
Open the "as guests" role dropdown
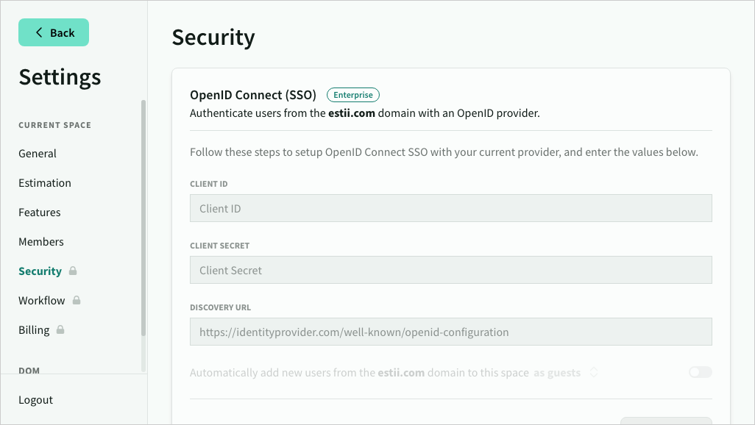tap(564, 373)
